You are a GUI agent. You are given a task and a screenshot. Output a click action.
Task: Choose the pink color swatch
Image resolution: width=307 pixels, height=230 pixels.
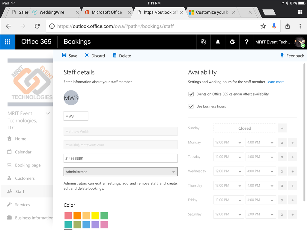(104, 225)
